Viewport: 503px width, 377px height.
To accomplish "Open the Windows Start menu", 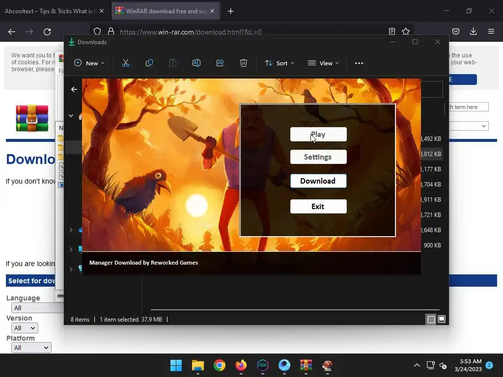I will click(176, 365).
